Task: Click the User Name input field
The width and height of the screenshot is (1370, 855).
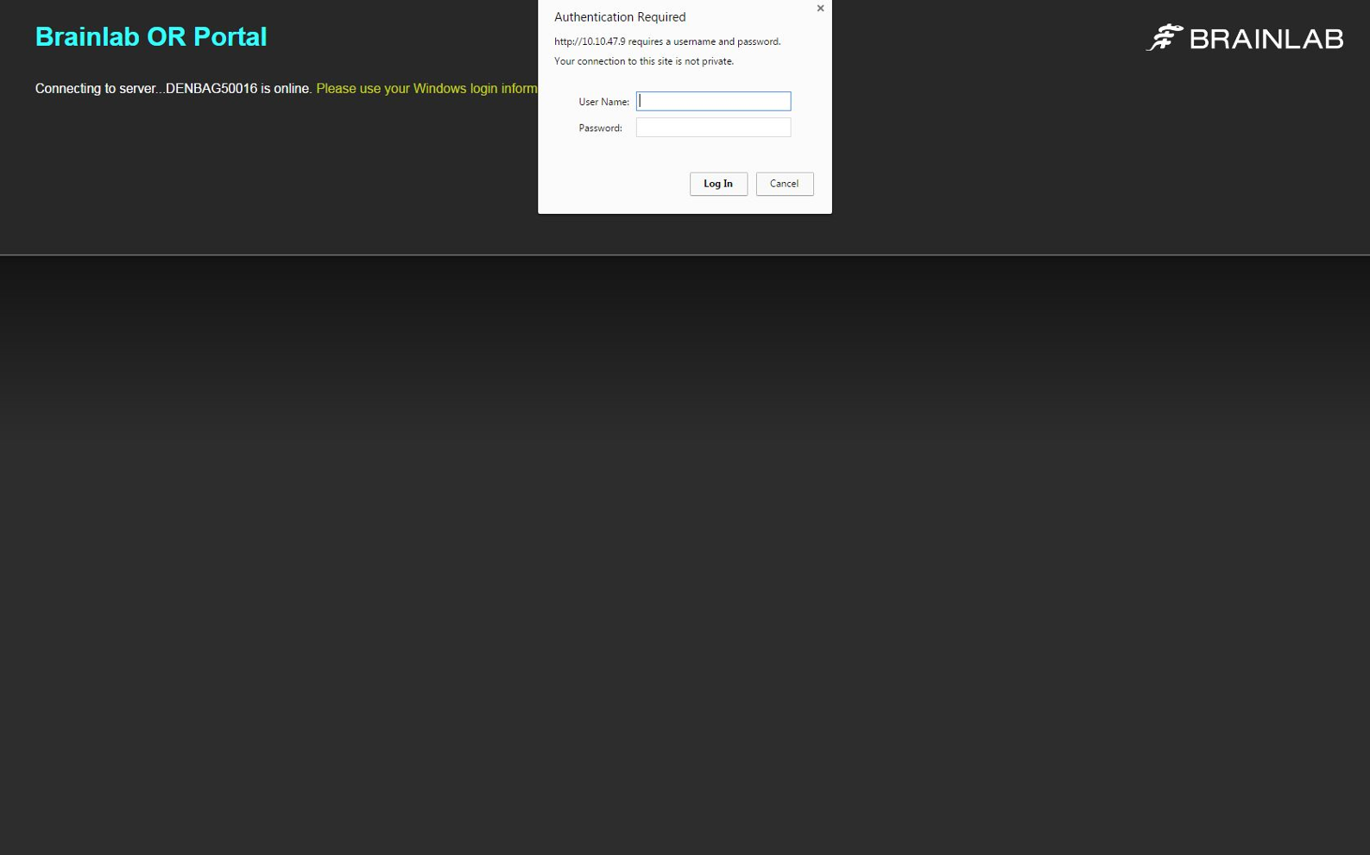Action: (x=713, y=101)
